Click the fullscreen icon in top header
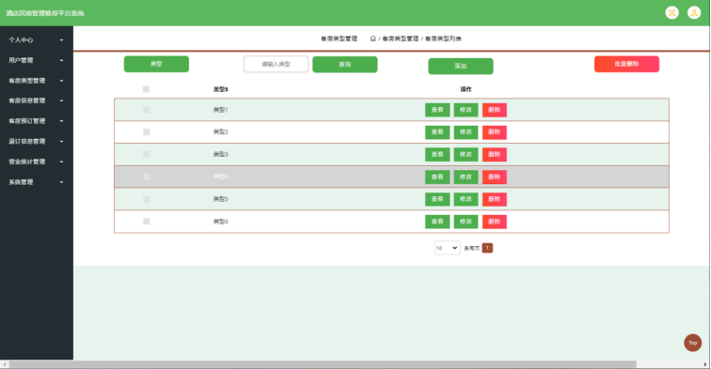This screenshot has width=711, height=369. [x=672, y=13]
